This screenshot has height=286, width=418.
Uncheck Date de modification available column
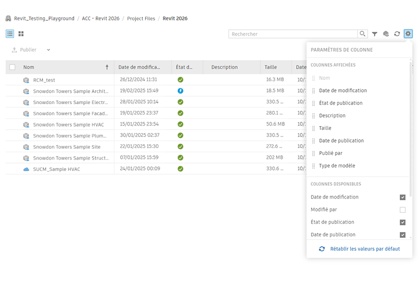click(x=402, y=197)
